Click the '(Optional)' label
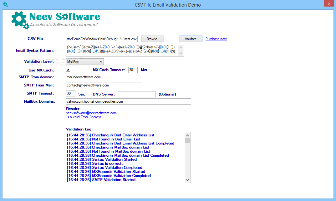 pyautogui.click(x=167, y=94)
